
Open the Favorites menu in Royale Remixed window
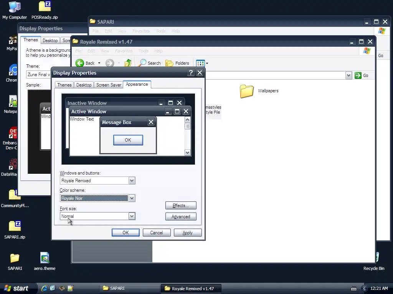[124, 51]
